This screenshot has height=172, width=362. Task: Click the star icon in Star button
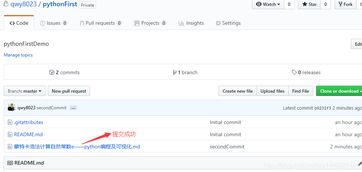click(305, 4)
